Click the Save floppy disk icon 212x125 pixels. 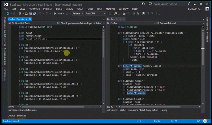click(x=31, y=14)
